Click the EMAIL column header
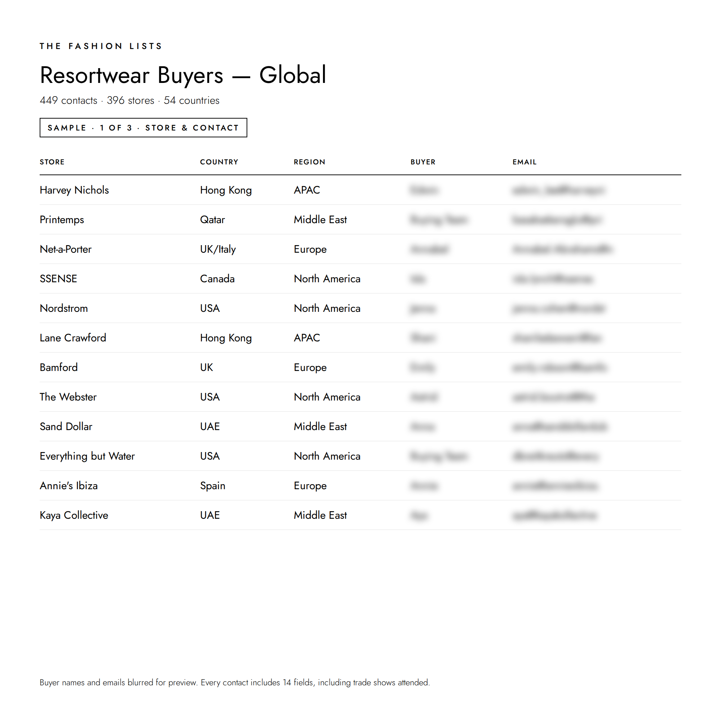The image size is (721, 721). pos(524,162)
